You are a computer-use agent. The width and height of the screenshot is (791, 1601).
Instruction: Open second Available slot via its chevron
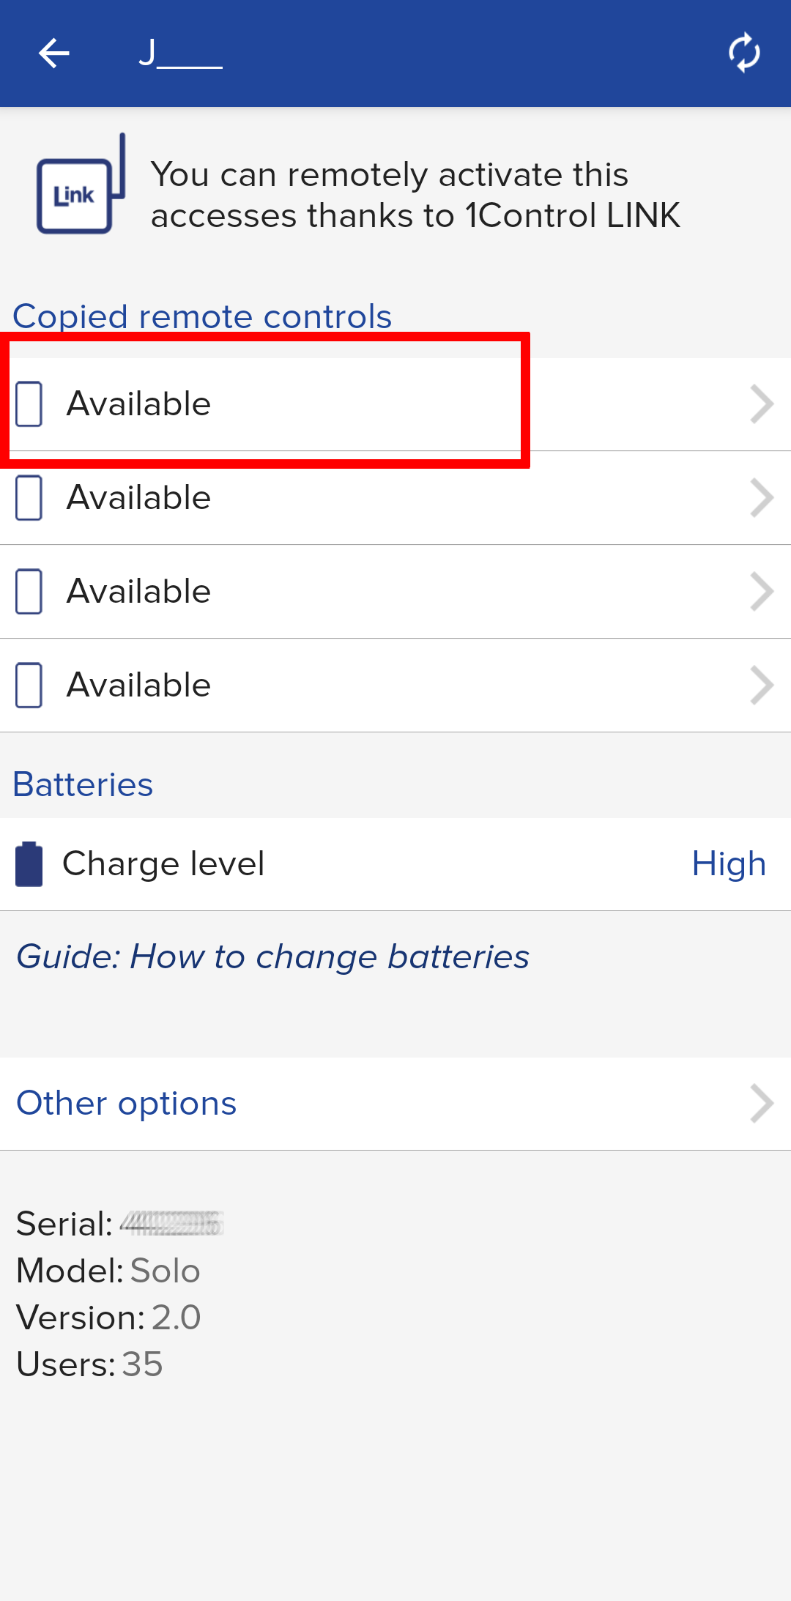[762, 498]
